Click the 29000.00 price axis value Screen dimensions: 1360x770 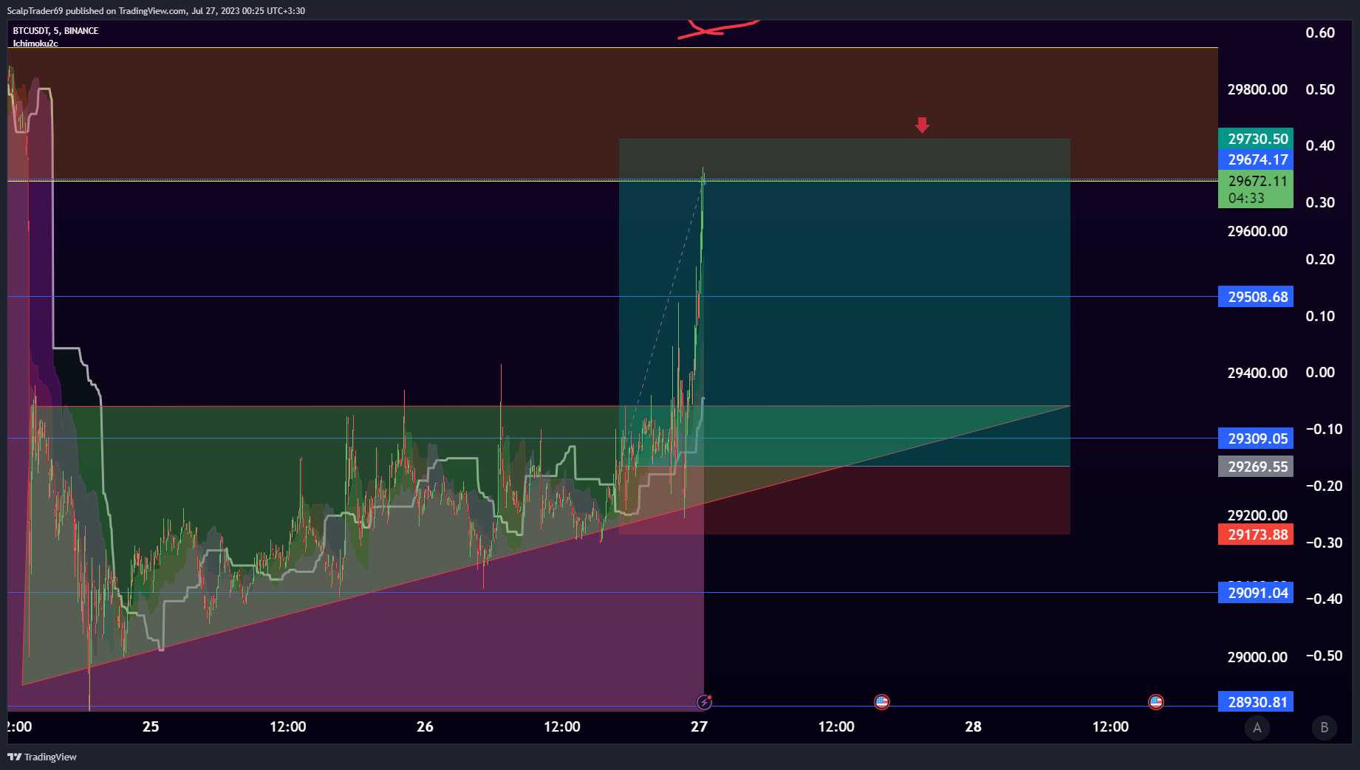tap(1257, 657)
